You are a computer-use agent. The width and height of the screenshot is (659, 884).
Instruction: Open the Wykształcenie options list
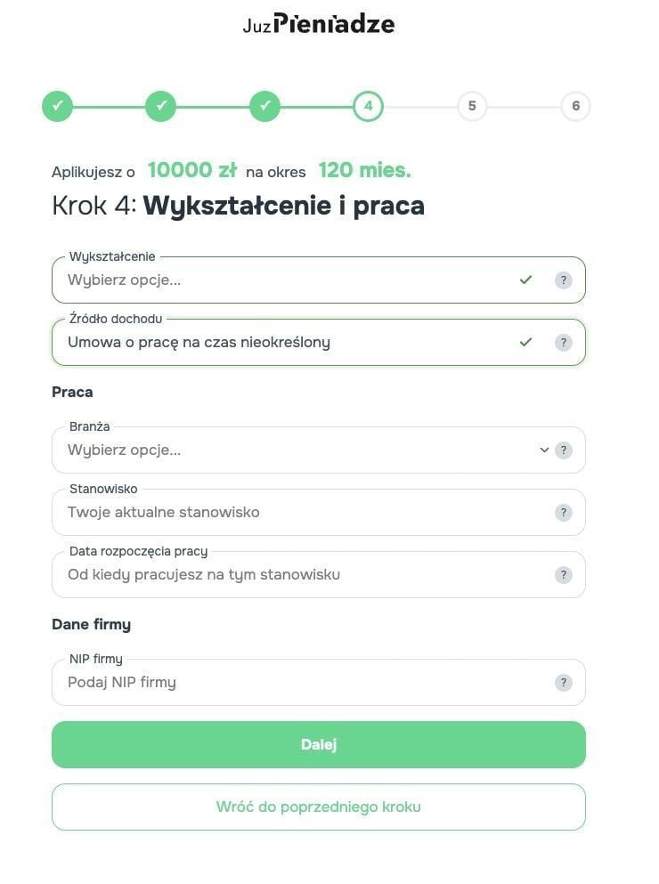[x=267, y=280]
